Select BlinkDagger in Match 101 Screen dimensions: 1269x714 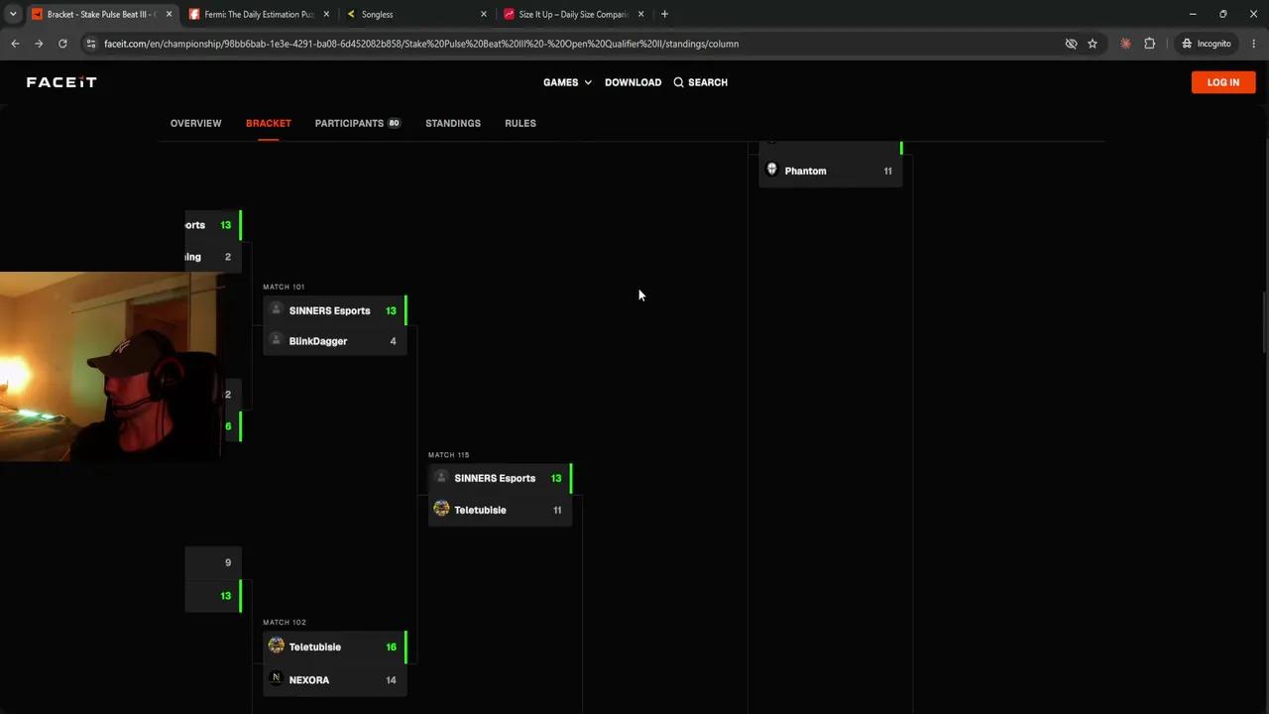pos(335,341)
